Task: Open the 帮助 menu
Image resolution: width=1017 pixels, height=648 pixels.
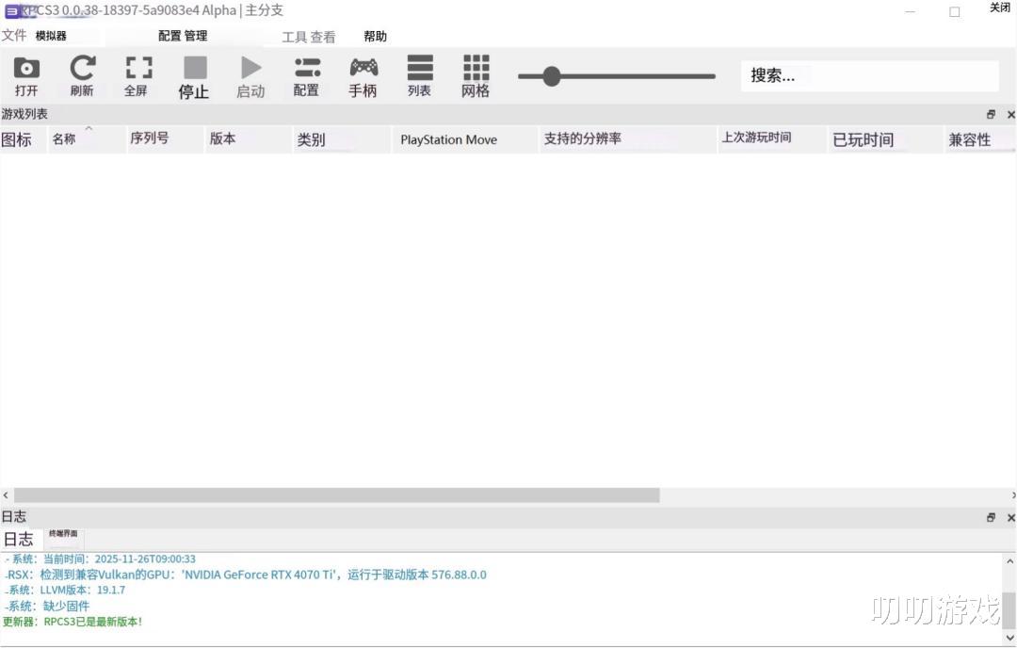Action: pyautogui.click(x=375, y=37)
